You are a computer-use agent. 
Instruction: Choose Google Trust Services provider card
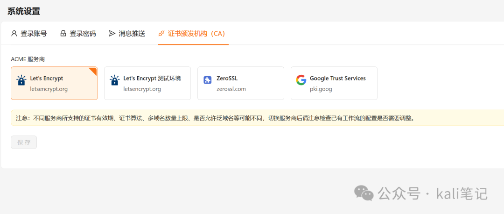coord(334,83)
